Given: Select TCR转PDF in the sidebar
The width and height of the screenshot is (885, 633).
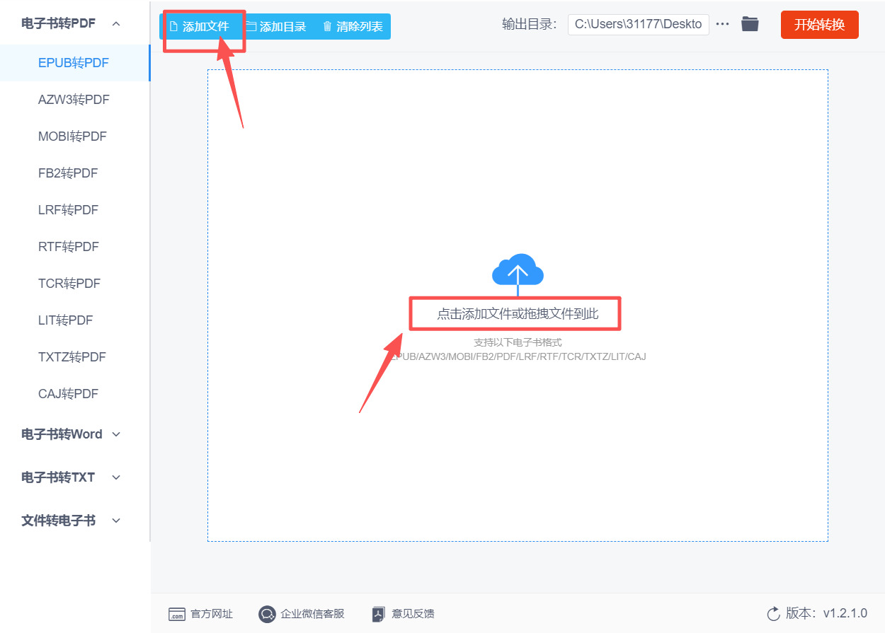Looking at the screenshot, I should pyautogui.click(x=74, y=284).
